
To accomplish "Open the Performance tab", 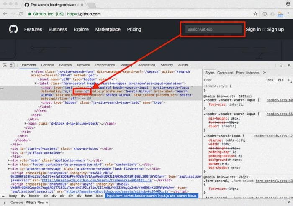I will (105, 65).
